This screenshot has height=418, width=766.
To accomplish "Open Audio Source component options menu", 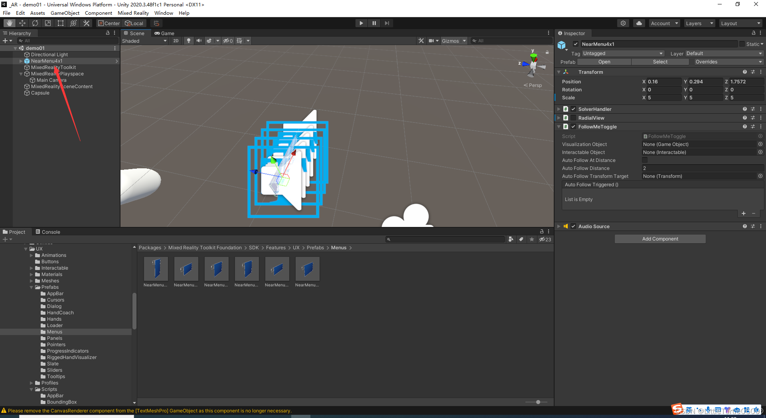I will (761, 226).
